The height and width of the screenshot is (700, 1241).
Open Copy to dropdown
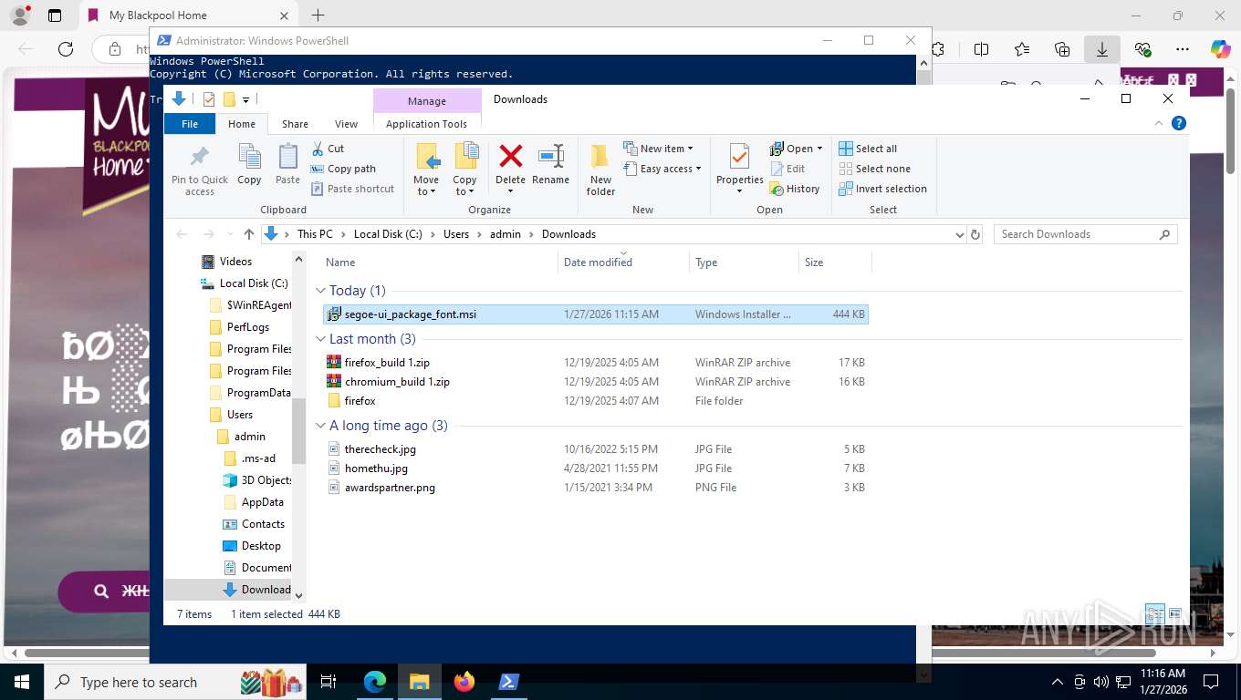coord(464,170)
